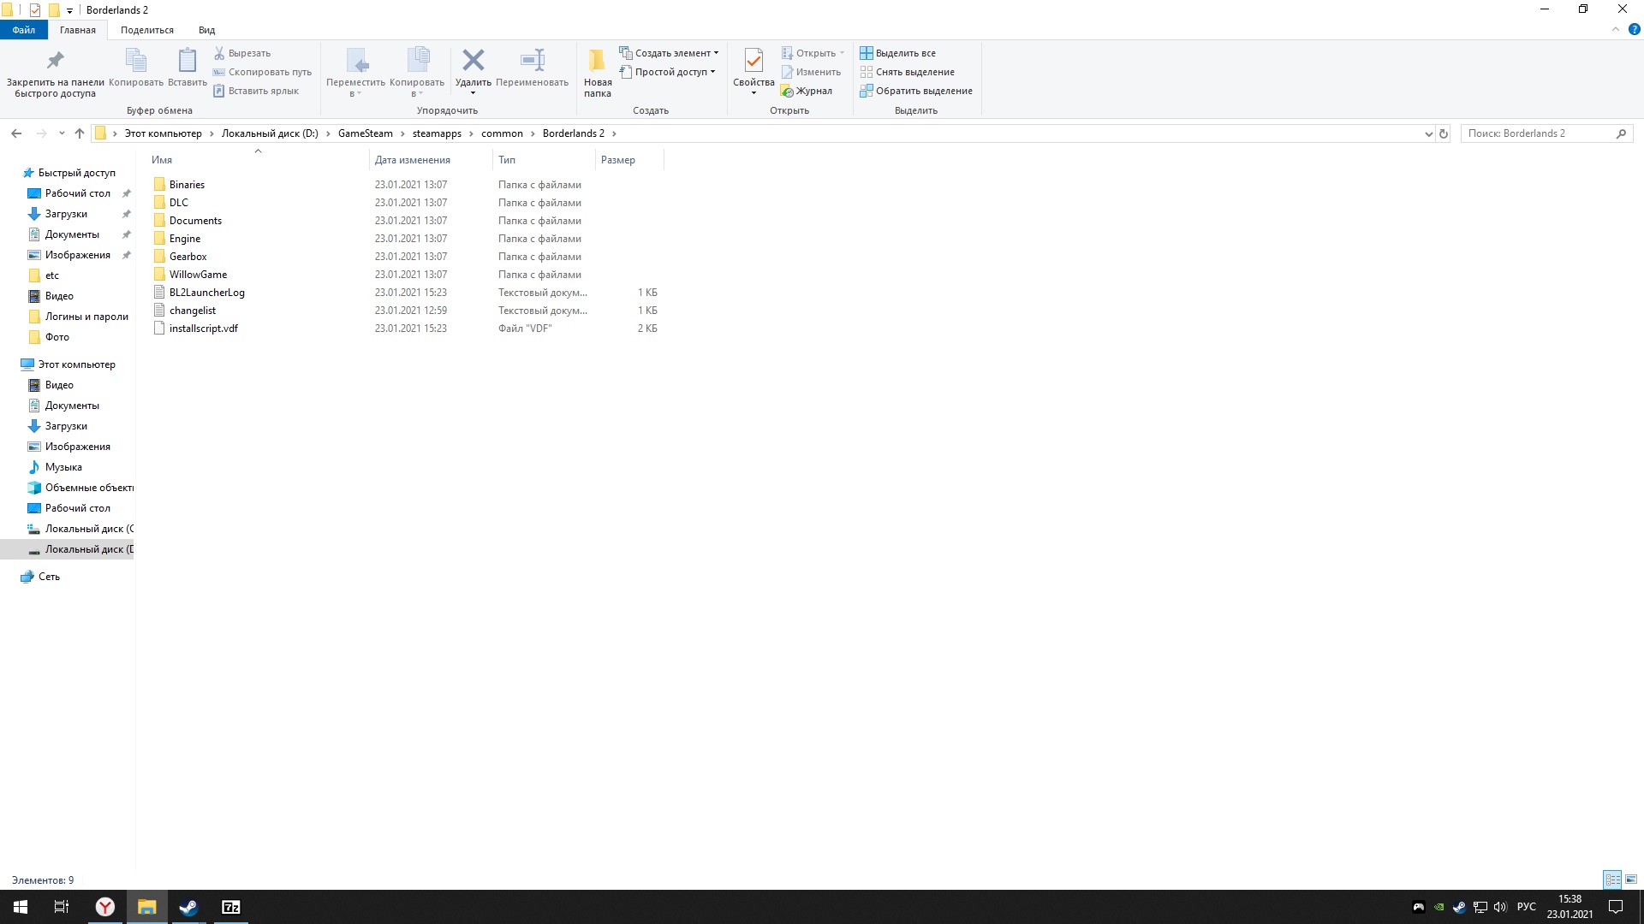Pin folder to Quick access panel
The image size is (1644, 924).
point(55,73)
